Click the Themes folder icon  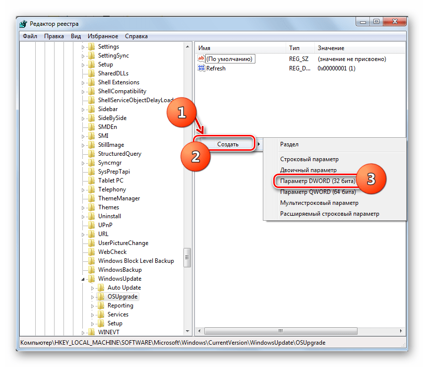91,207
